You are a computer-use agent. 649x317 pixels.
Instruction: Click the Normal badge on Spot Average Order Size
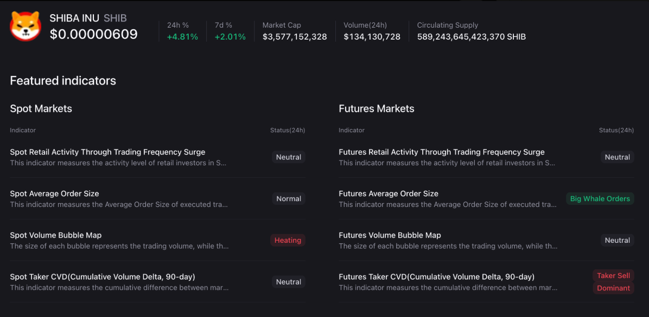pyautogui.click(x=288, y=198)
